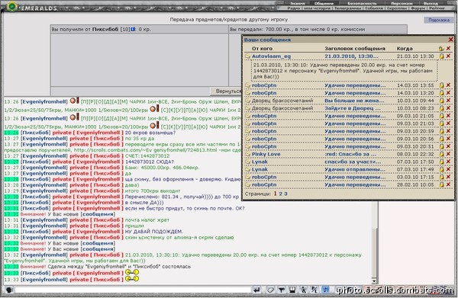Lock the roboCptn message from 03.03.10 17:15

point(442,177)
